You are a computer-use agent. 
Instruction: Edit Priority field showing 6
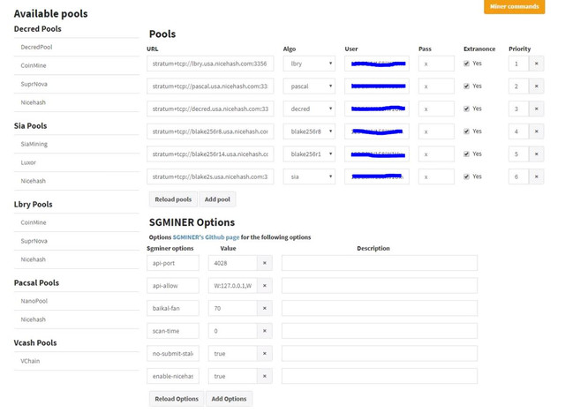(518, 176)
